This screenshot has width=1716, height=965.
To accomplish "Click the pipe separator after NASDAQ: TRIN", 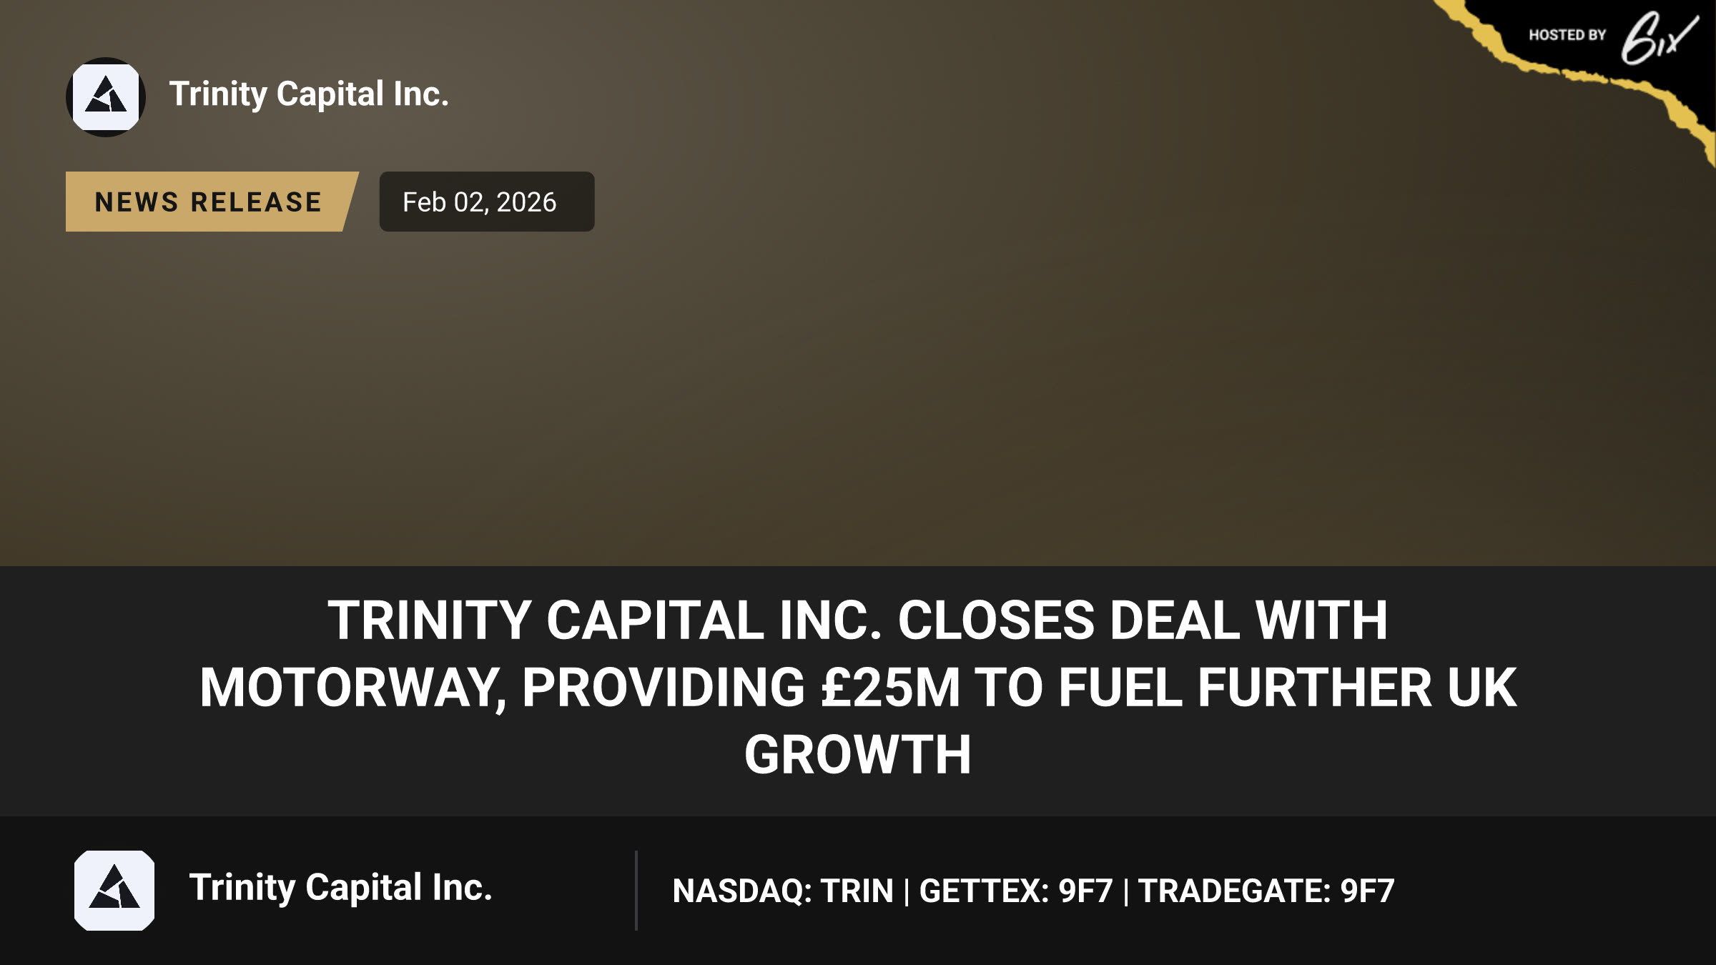I will [x=907, y=891].
